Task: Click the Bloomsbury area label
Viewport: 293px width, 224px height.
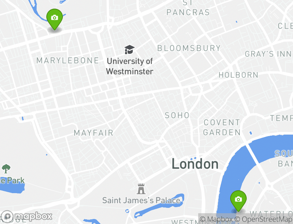Action: (x=189, y=48)
